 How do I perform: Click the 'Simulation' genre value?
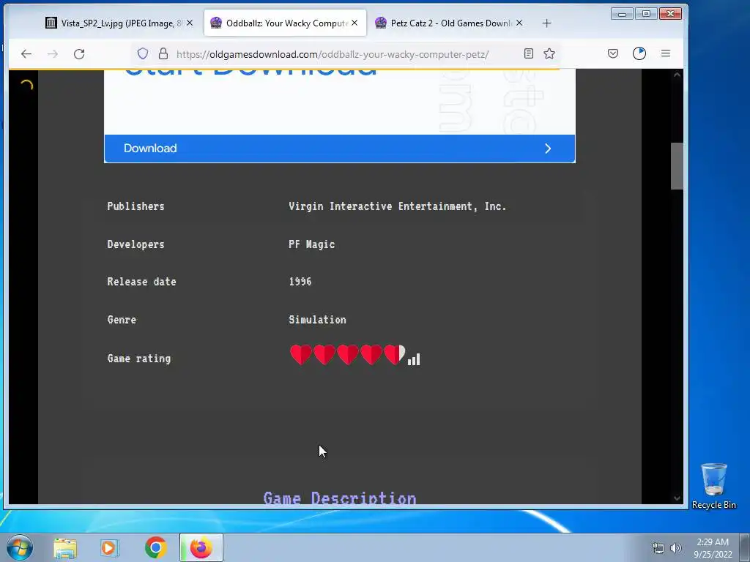[317, 320]
